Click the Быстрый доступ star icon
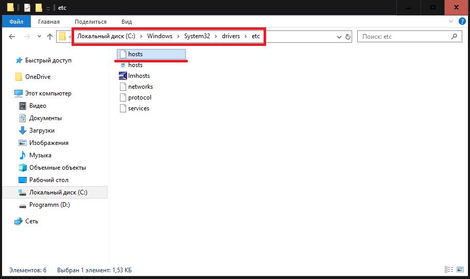Viewport: 470px width, 279px height. tap(19, 60)
